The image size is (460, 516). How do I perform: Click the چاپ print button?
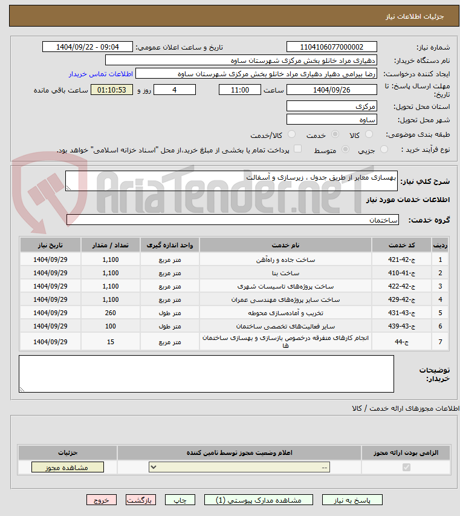click(x=180, y=500)
